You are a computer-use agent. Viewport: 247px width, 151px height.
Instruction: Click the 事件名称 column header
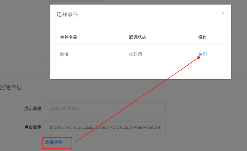pos(91,37)
